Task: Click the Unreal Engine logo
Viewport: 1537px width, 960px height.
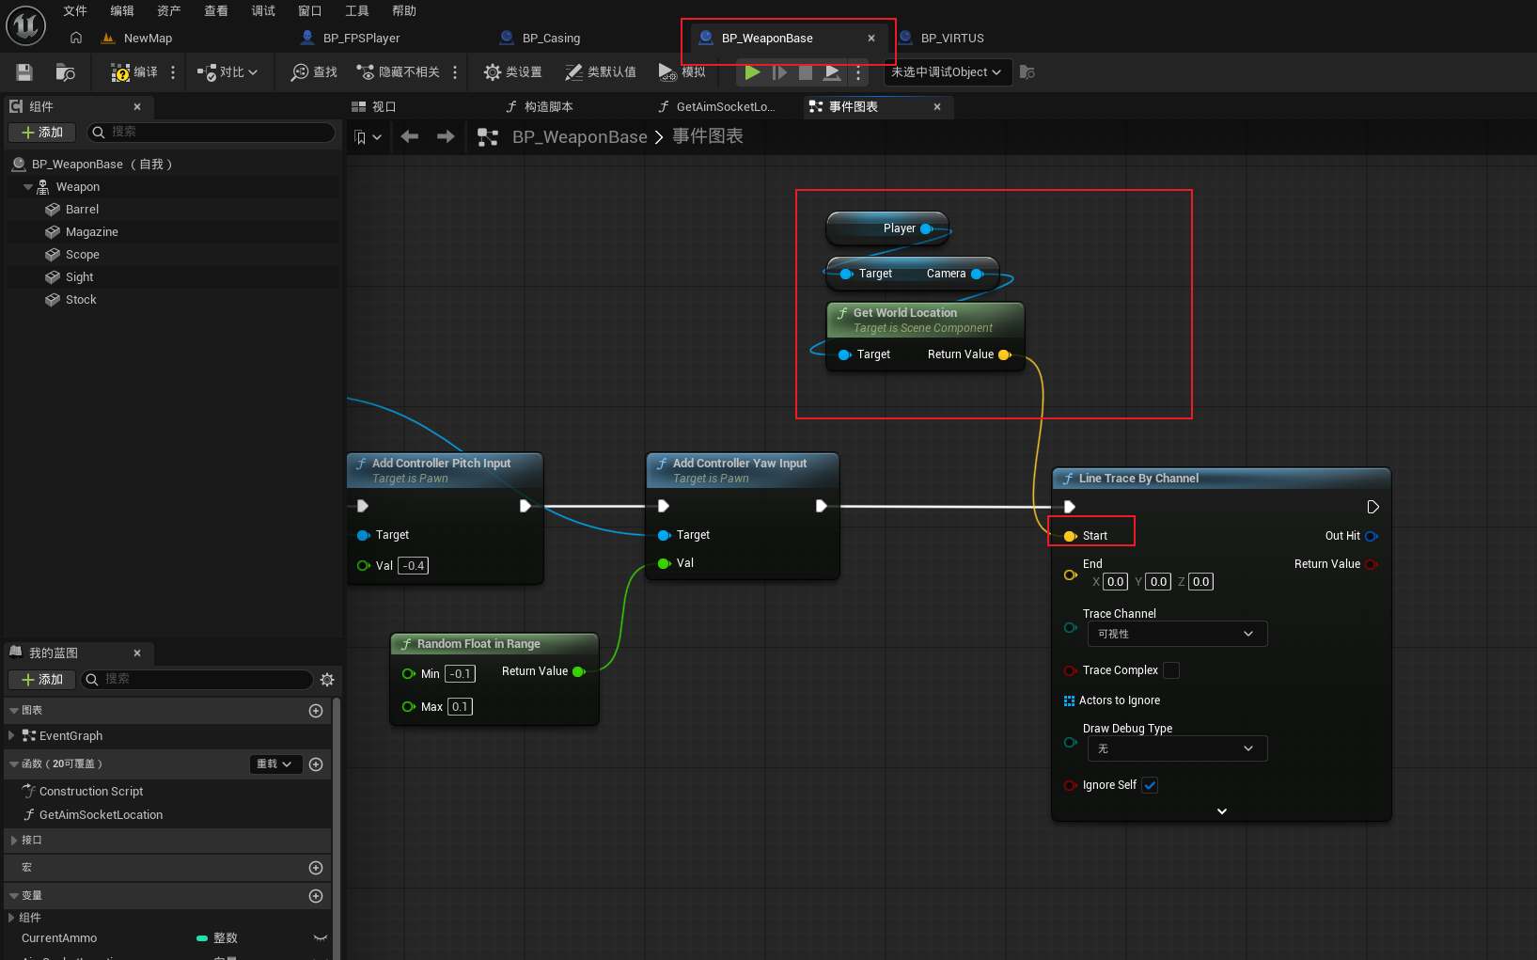Action: pos(25,25)
